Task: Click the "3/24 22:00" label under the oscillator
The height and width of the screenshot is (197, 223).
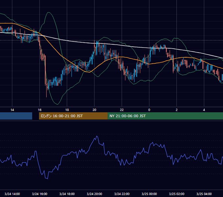Action: 122,194
